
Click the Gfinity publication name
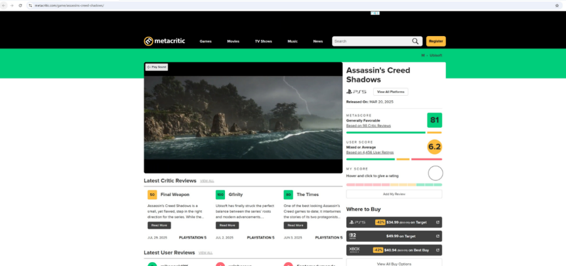235,195
